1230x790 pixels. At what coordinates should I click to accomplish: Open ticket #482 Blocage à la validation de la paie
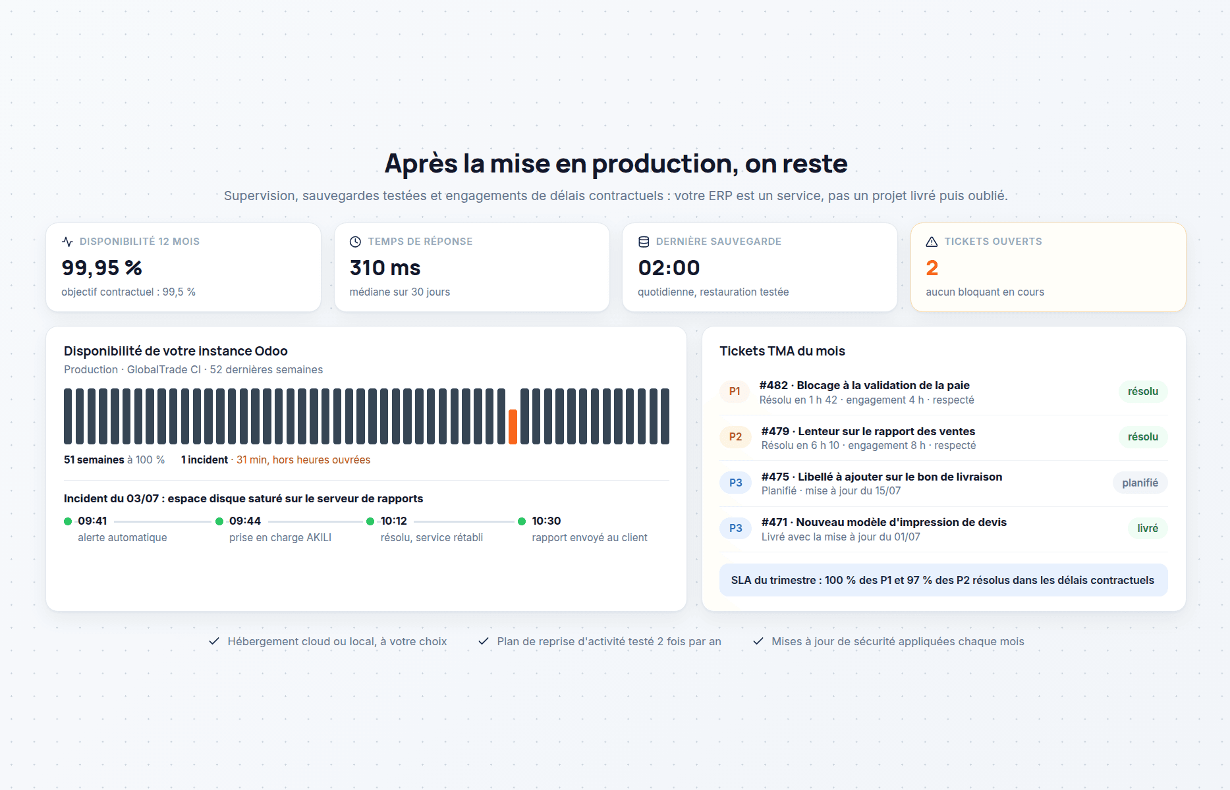tap(943, 392)
